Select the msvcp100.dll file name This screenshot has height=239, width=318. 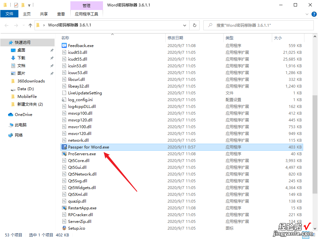tap(80, 113)
